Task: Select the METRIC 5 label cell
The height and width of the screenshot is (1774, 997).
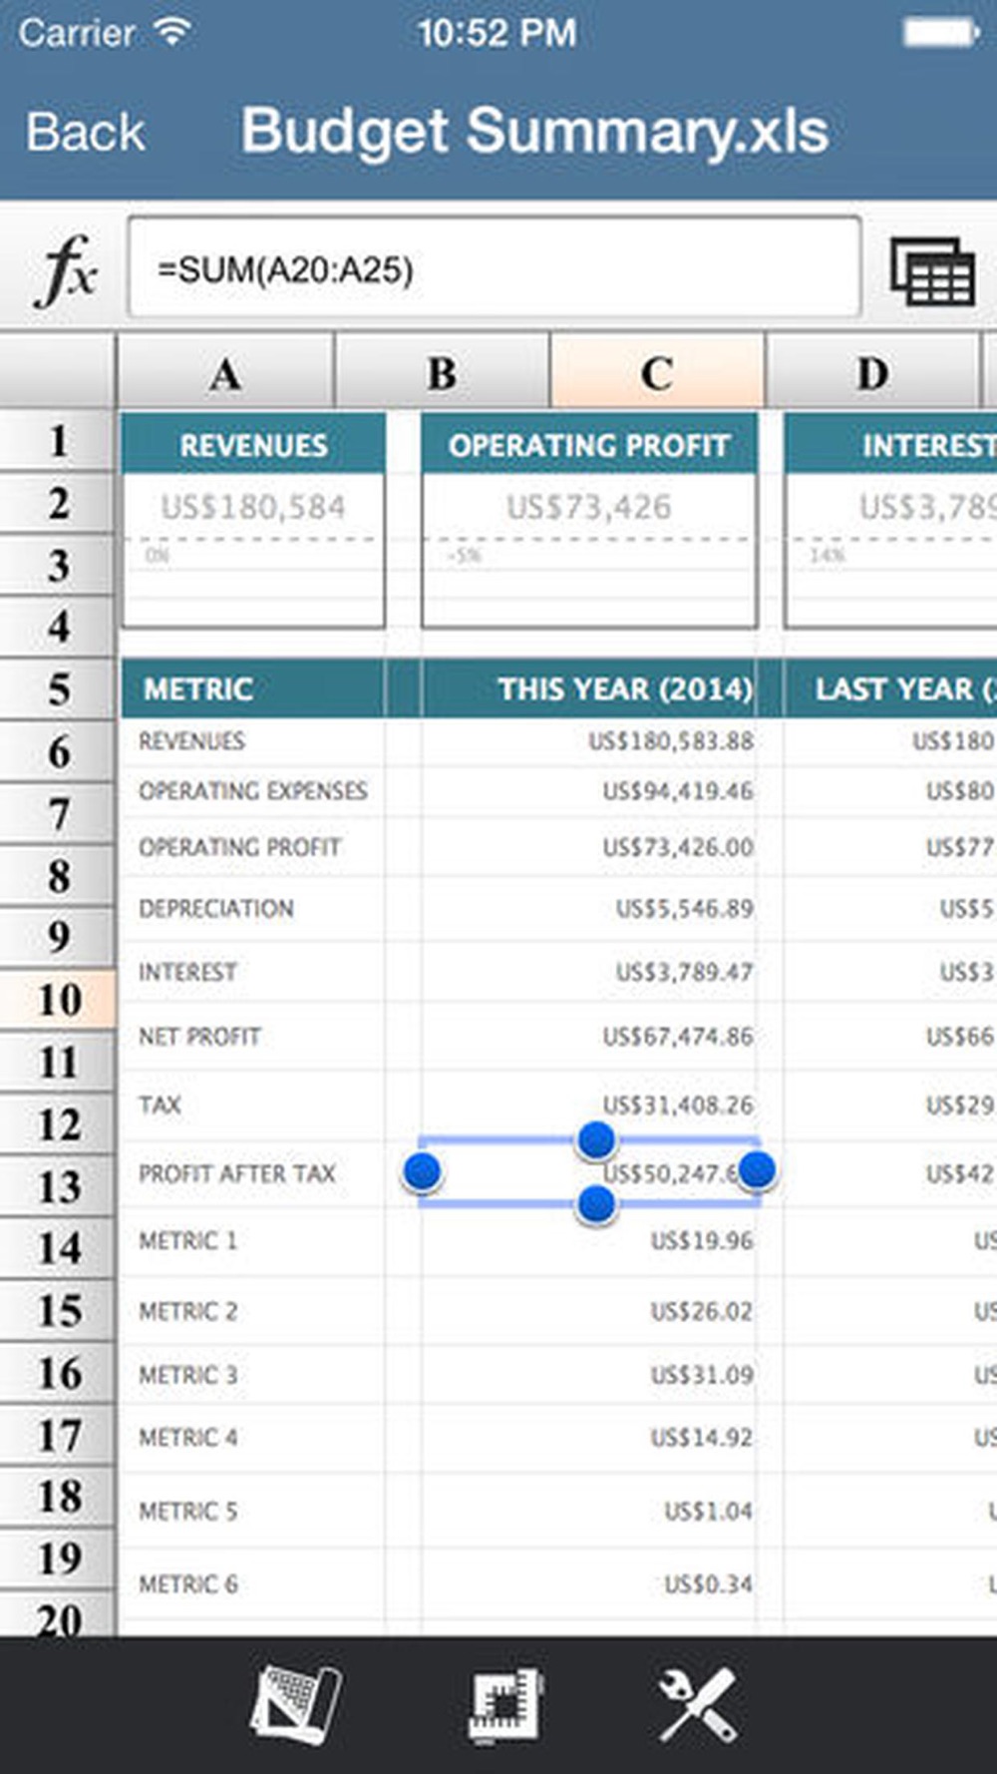Action: [253, 1511]
